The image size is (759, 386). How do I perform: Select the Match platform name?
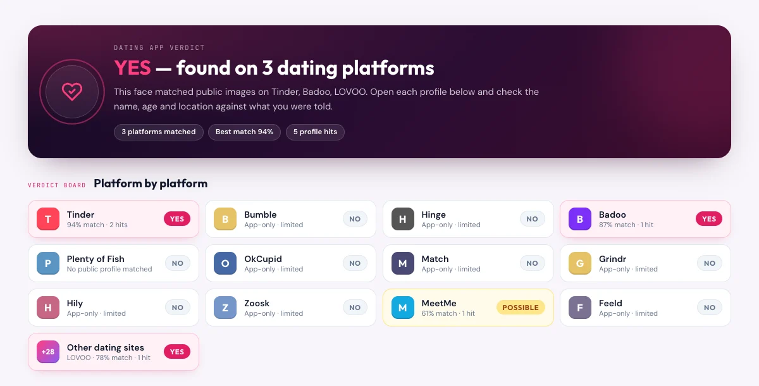435,259
